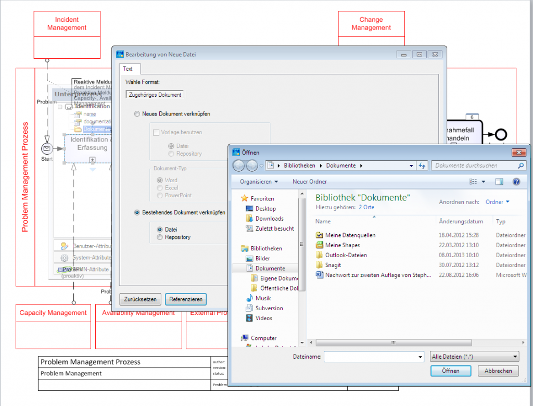Expand the view options dropdown arrow
This screenshot has width=533, height=406.
[x=484, y=182]
